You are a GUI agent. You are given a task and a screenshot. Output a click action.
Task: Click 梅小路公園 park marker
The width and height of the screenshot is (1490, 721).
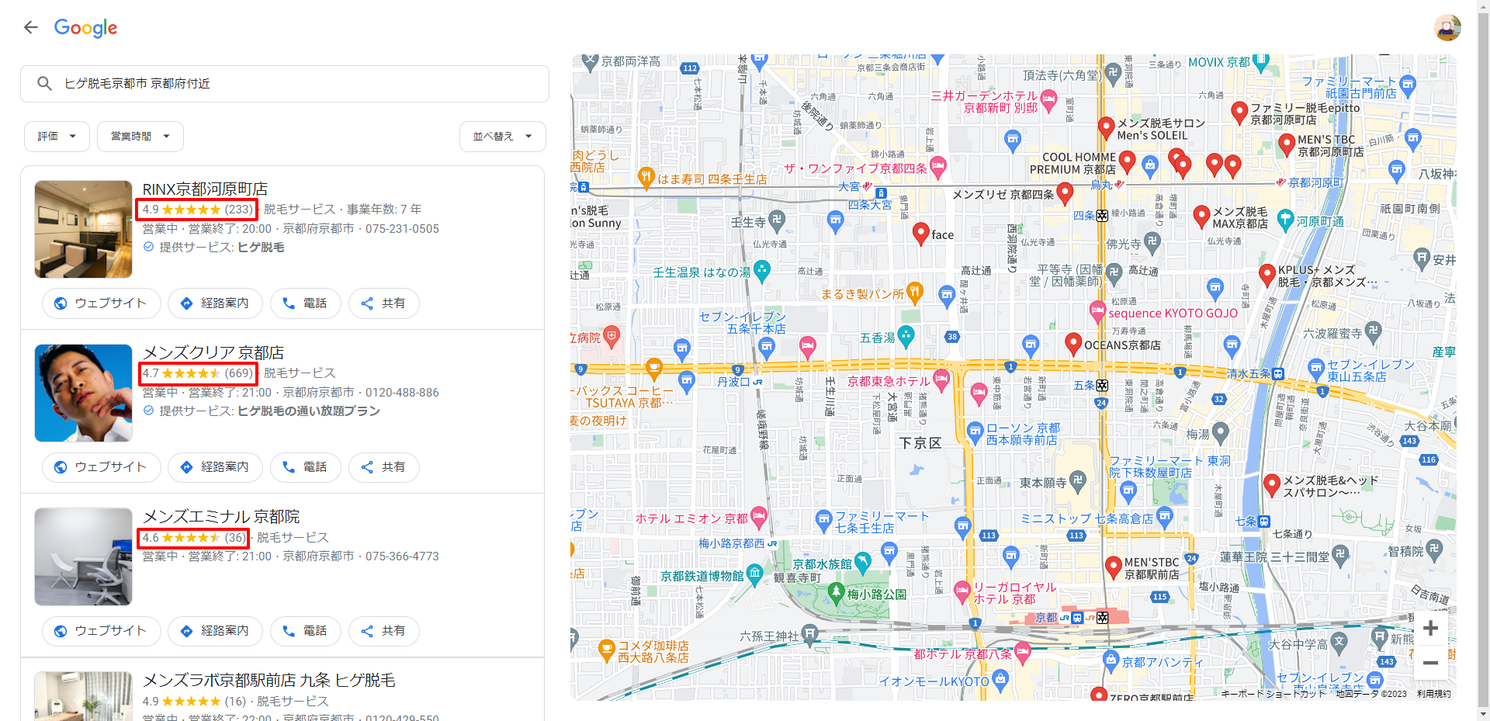click(x=836, y=594)
